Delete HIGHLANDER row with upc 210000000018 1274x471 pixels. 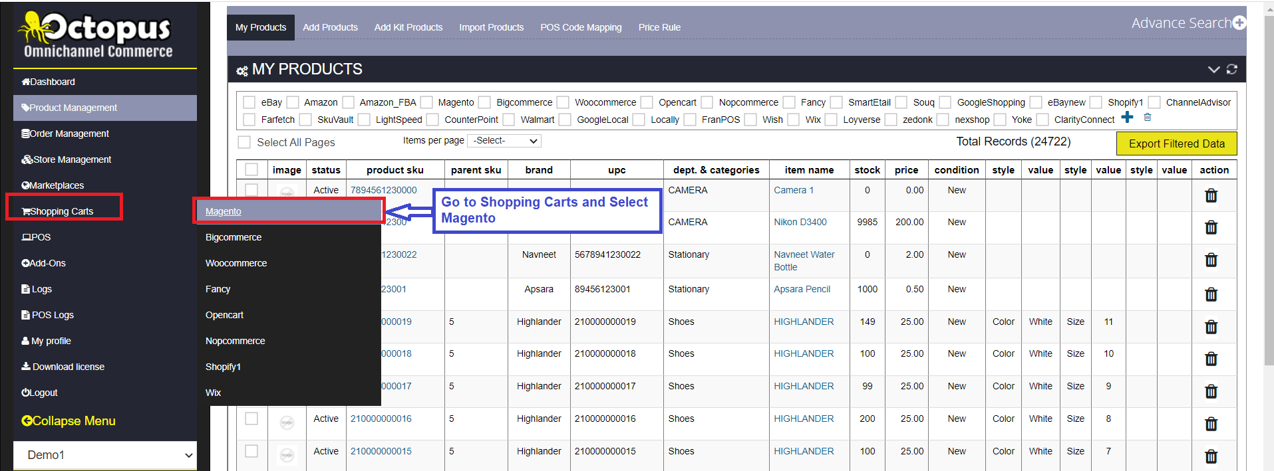1211,359
